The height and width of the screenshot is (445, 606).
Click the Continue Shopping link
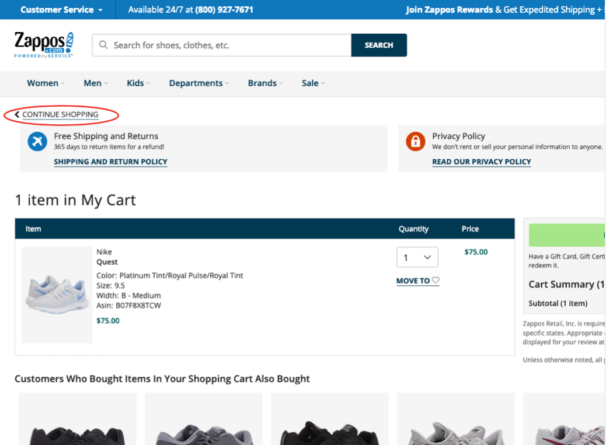[60, 115]
